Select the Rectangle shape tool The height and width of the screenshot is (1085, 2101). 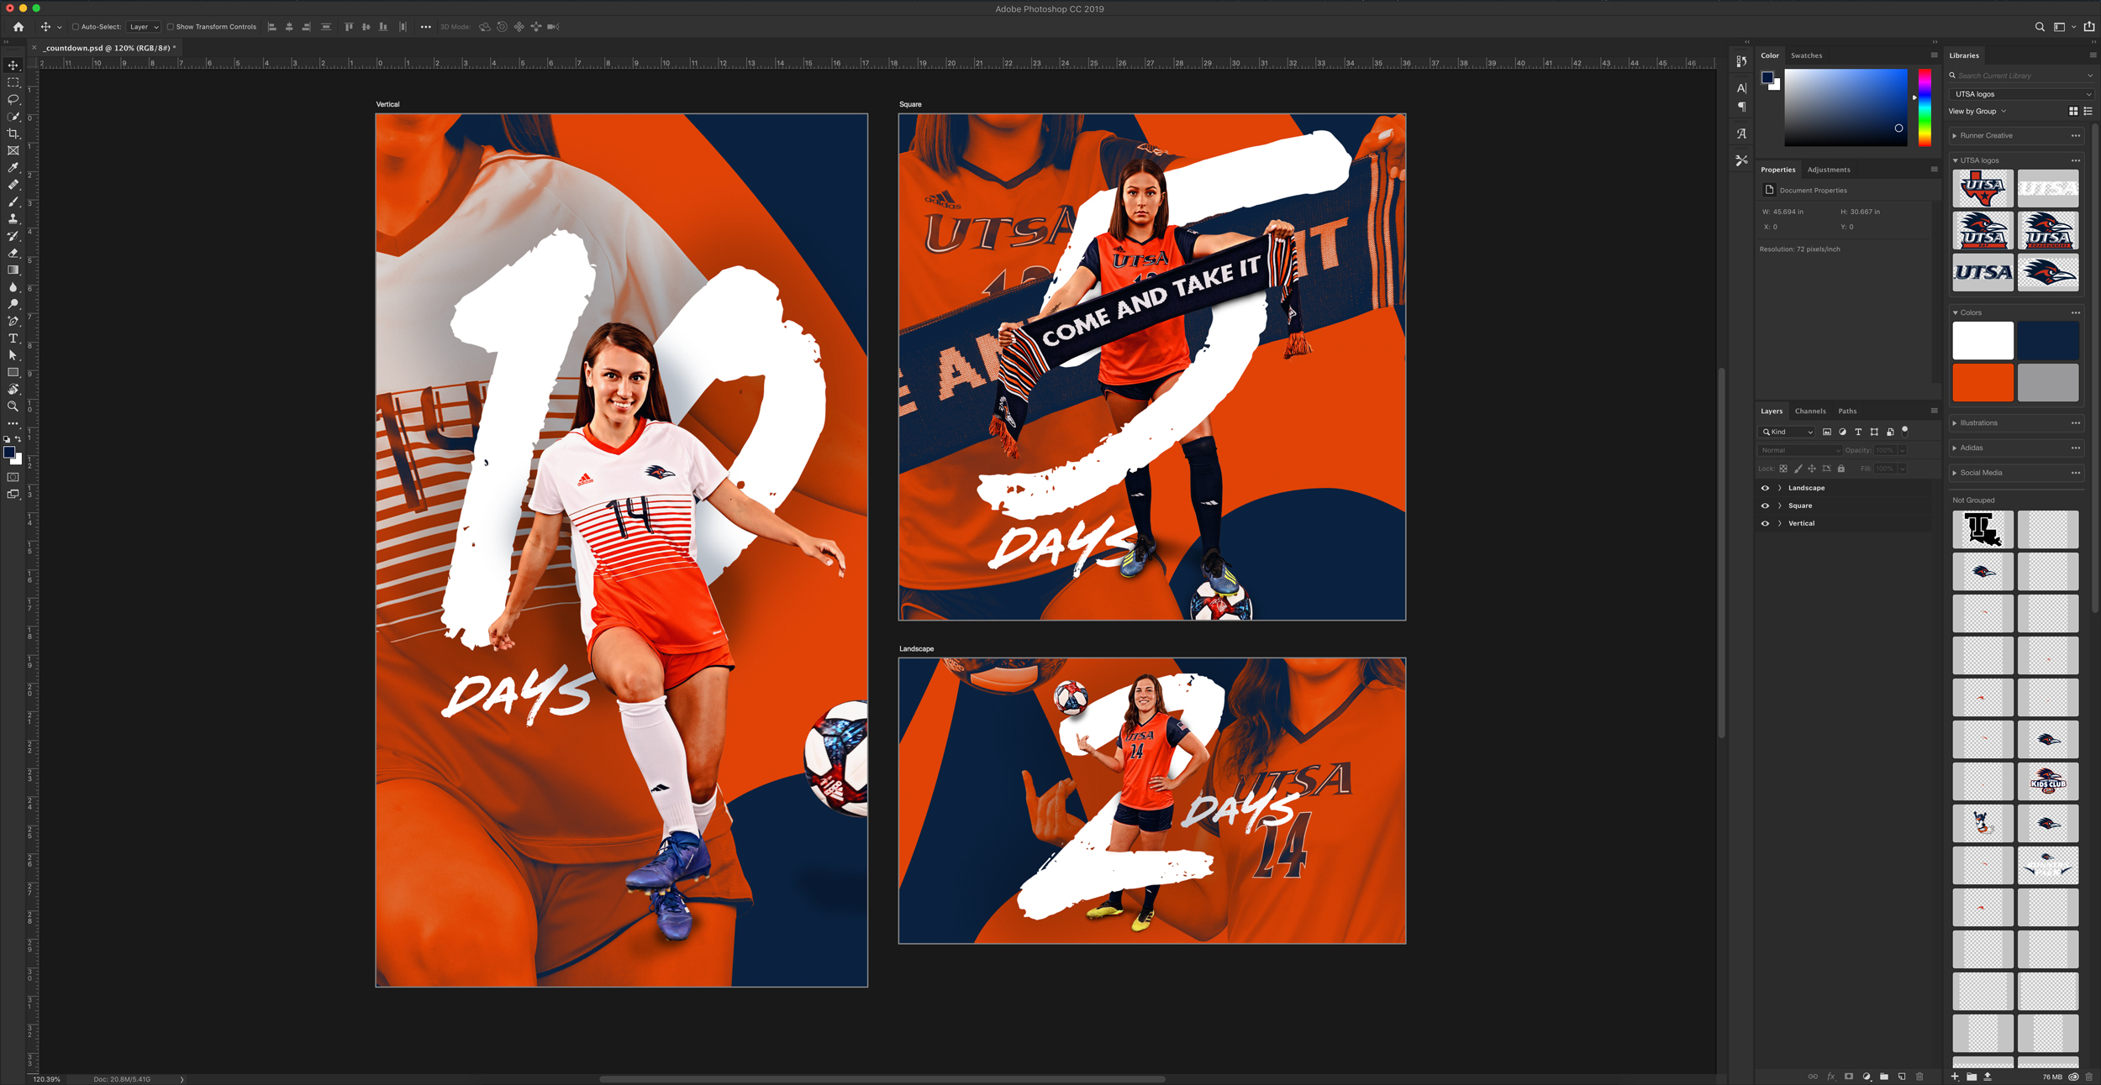(x=13, y=372)
